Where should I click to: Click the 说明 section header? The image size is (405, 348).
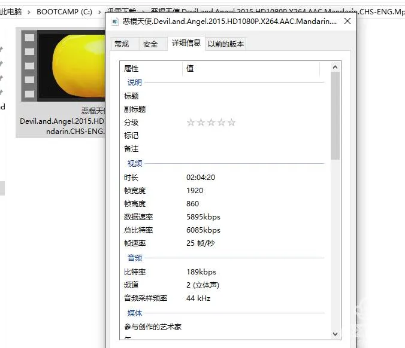(x=135, y=83)
